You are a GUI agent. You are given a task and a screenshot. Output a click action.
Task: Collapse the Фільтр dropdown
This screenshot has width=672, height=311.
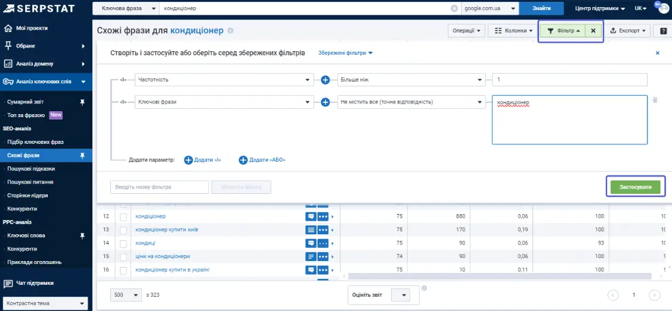click(x=563, y=31)
